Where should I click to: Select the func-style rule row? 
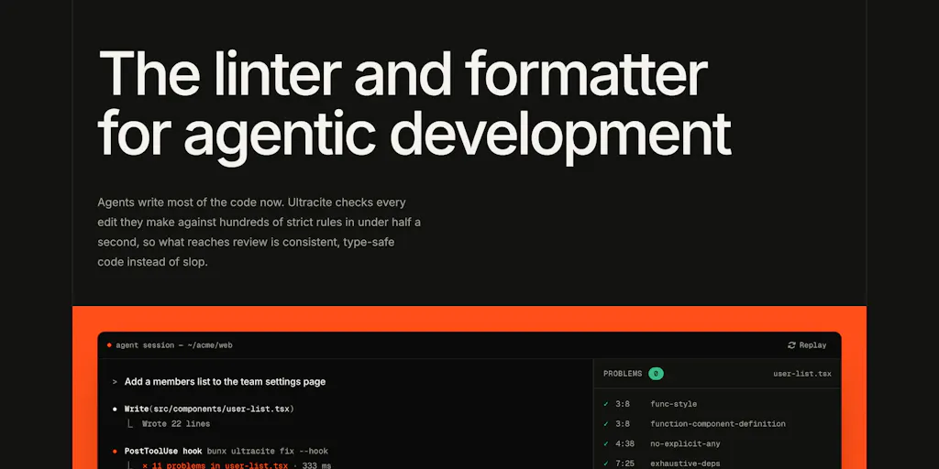pos(717,404)
